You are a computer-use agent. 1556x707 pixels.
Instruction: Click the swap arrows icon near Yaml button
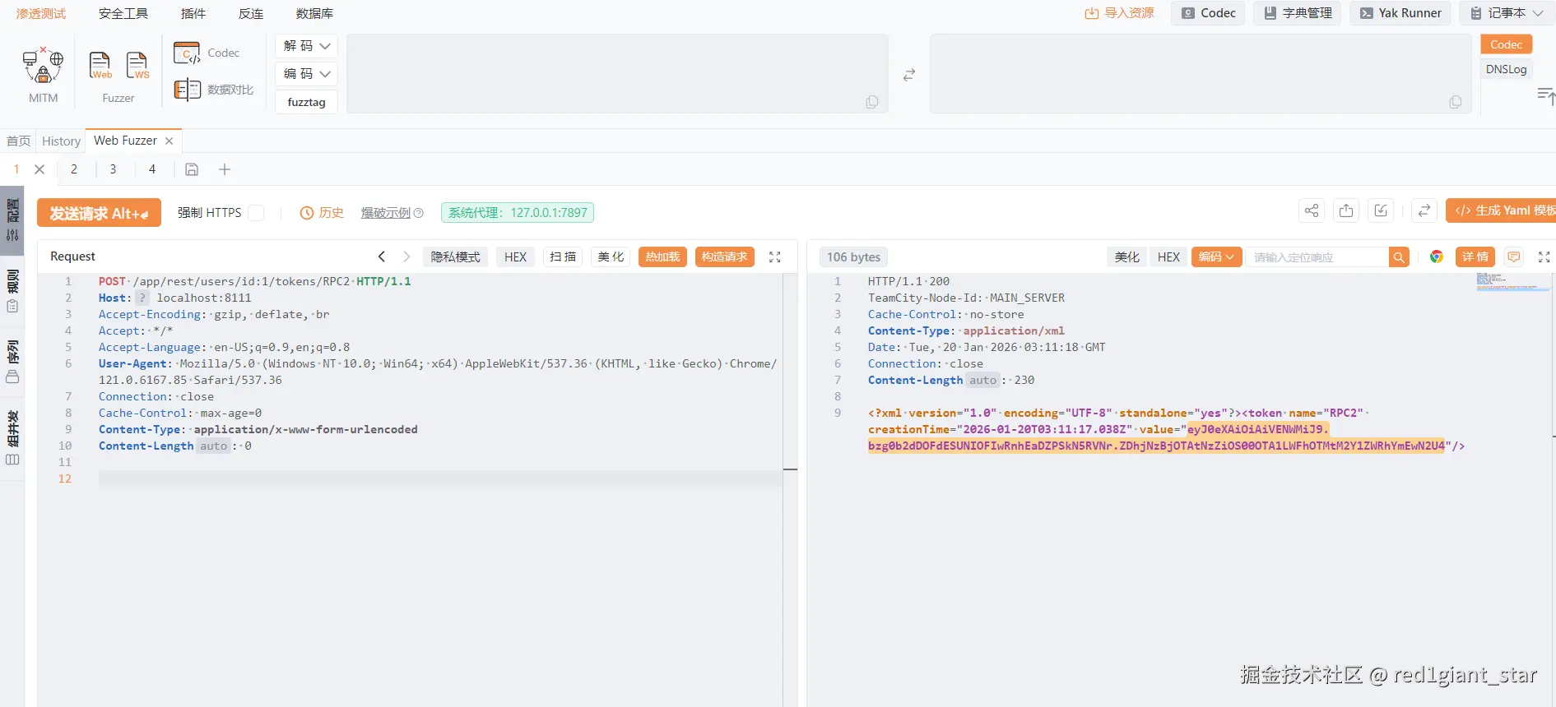click(x=1424, y=211)
